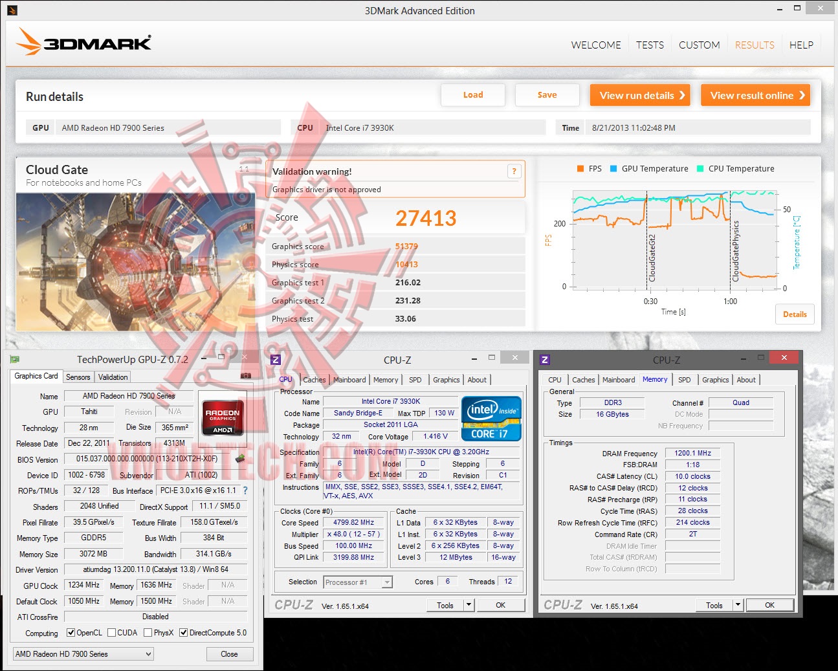Click the CPU-Z Code Name value Sandy Bridge-E

[x=358, y=413]
